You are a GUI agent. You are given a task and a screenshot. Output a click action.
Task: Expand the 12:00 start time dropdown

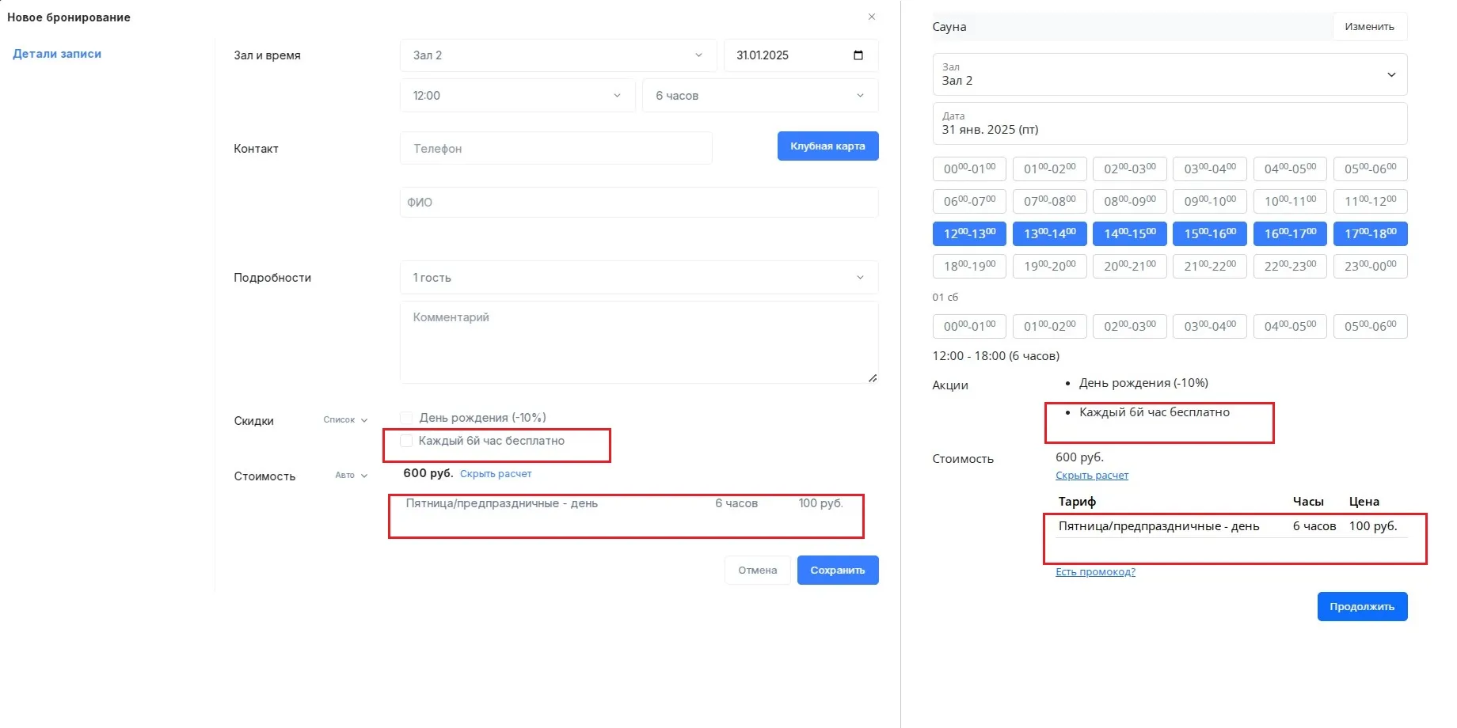pos(516,96)
